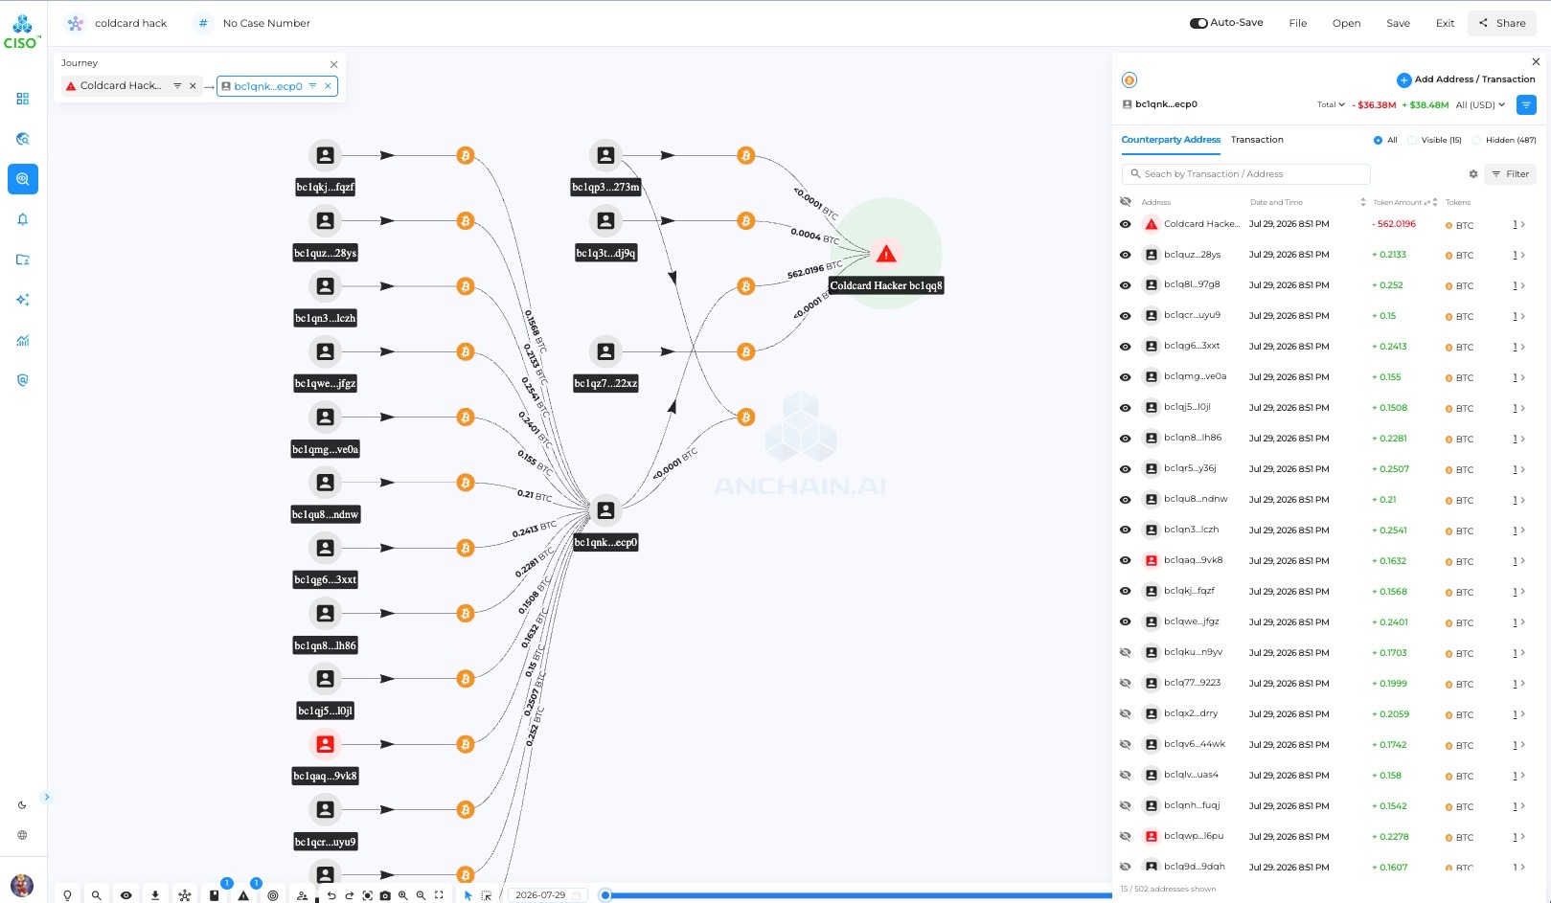Select the pointer cursor tool

click(468, 895)
